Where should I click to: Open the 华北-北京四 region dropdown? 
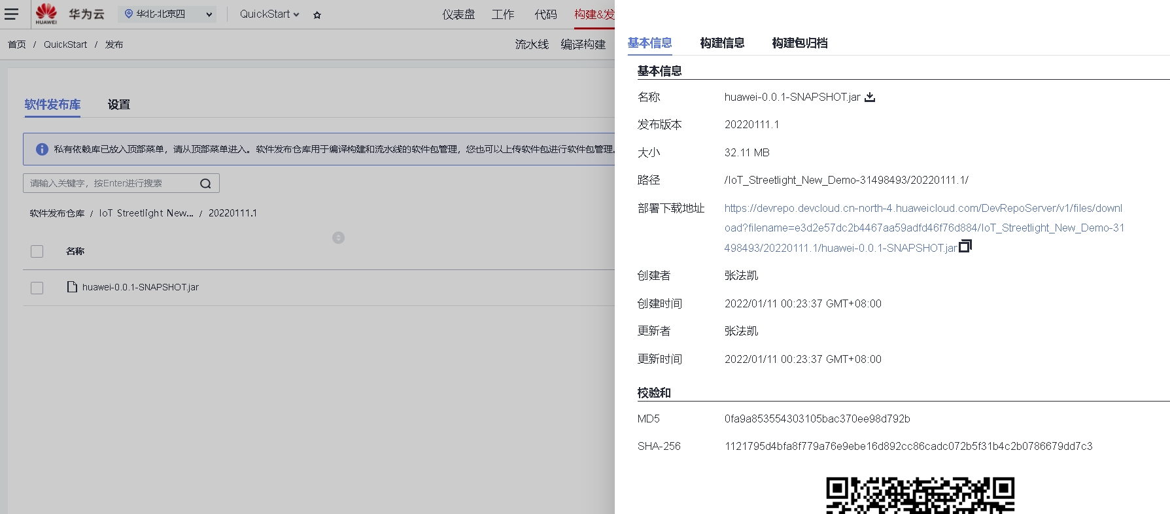(x=167, y=14)
